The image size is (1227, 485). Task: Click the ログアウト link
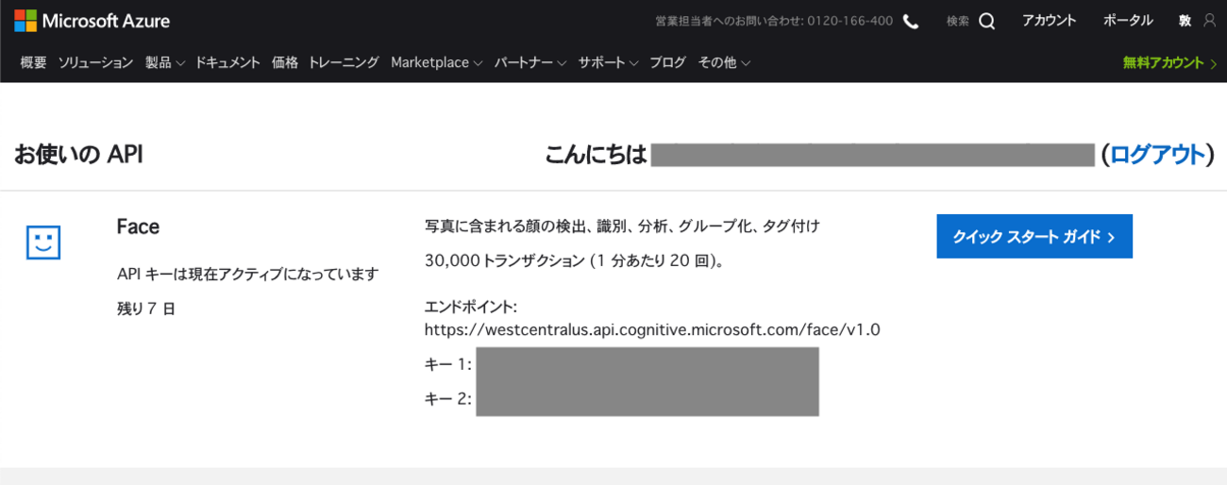click(1157, 155)
